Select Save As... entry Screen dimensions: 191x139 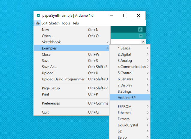pyautogui.click(x=71, y=67)
